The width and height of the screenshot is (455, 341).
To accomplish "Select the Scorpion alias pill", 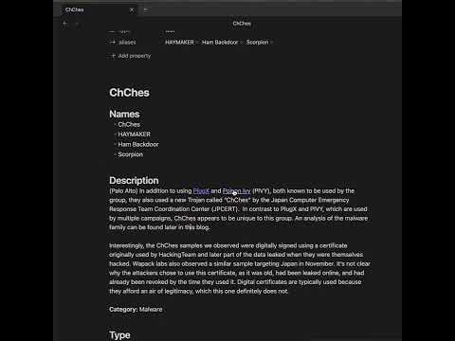I will [x=257, y=42].
